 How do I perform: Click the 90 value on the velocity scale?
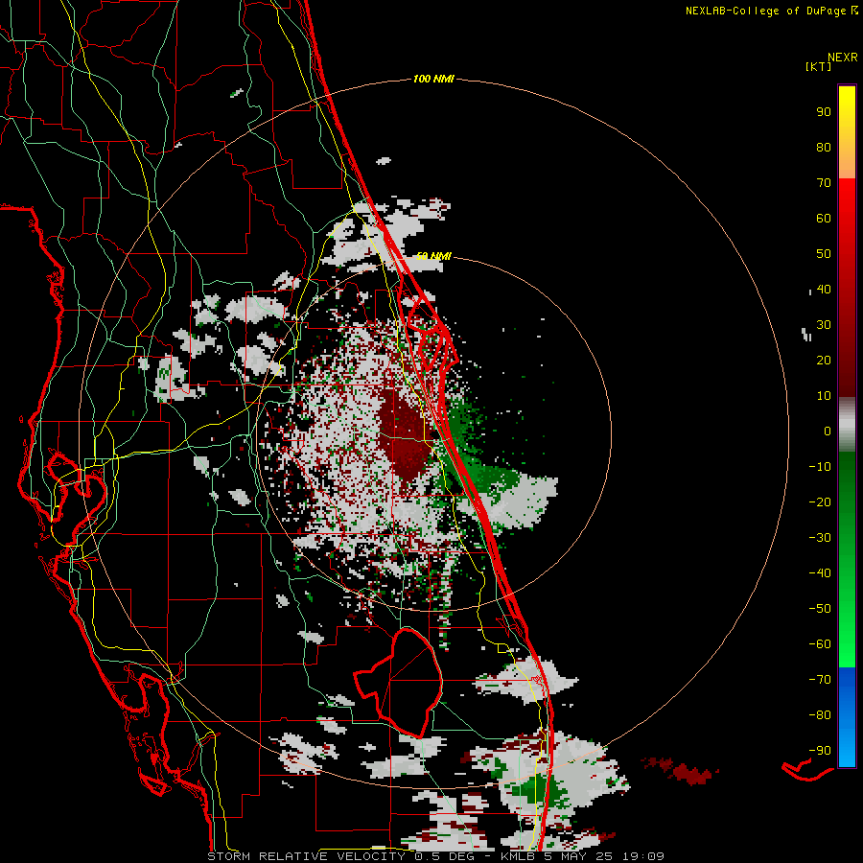coord(824,112)
